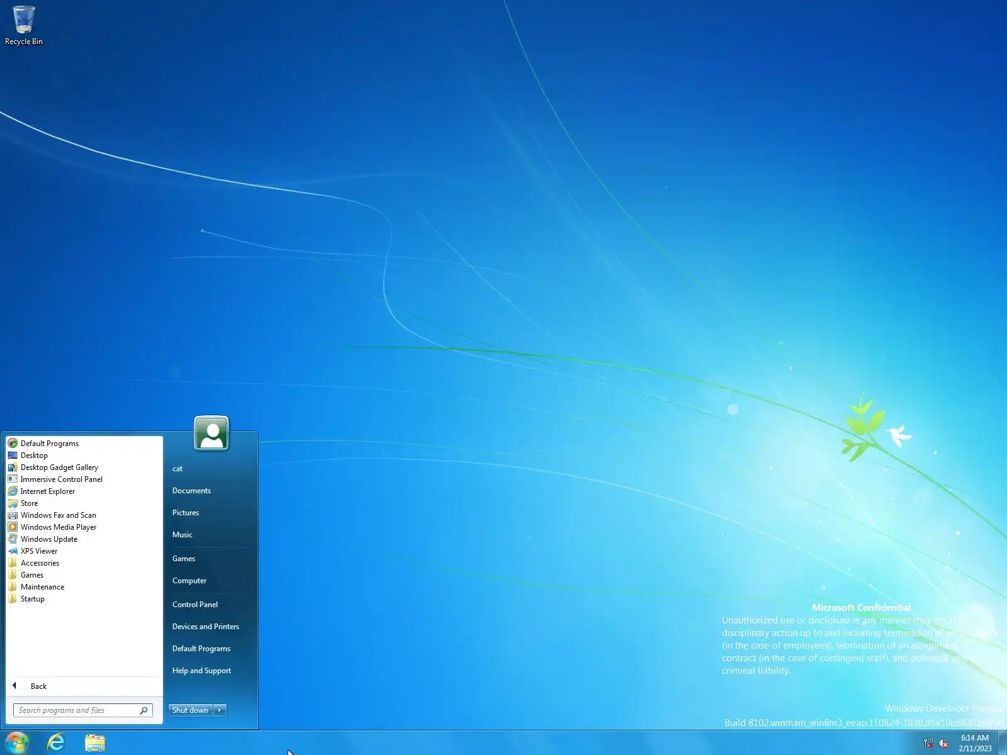This screenshot has width=1007, height=755.
Task: Open Default Programs in the right pane
Action: tap(201, 649)
